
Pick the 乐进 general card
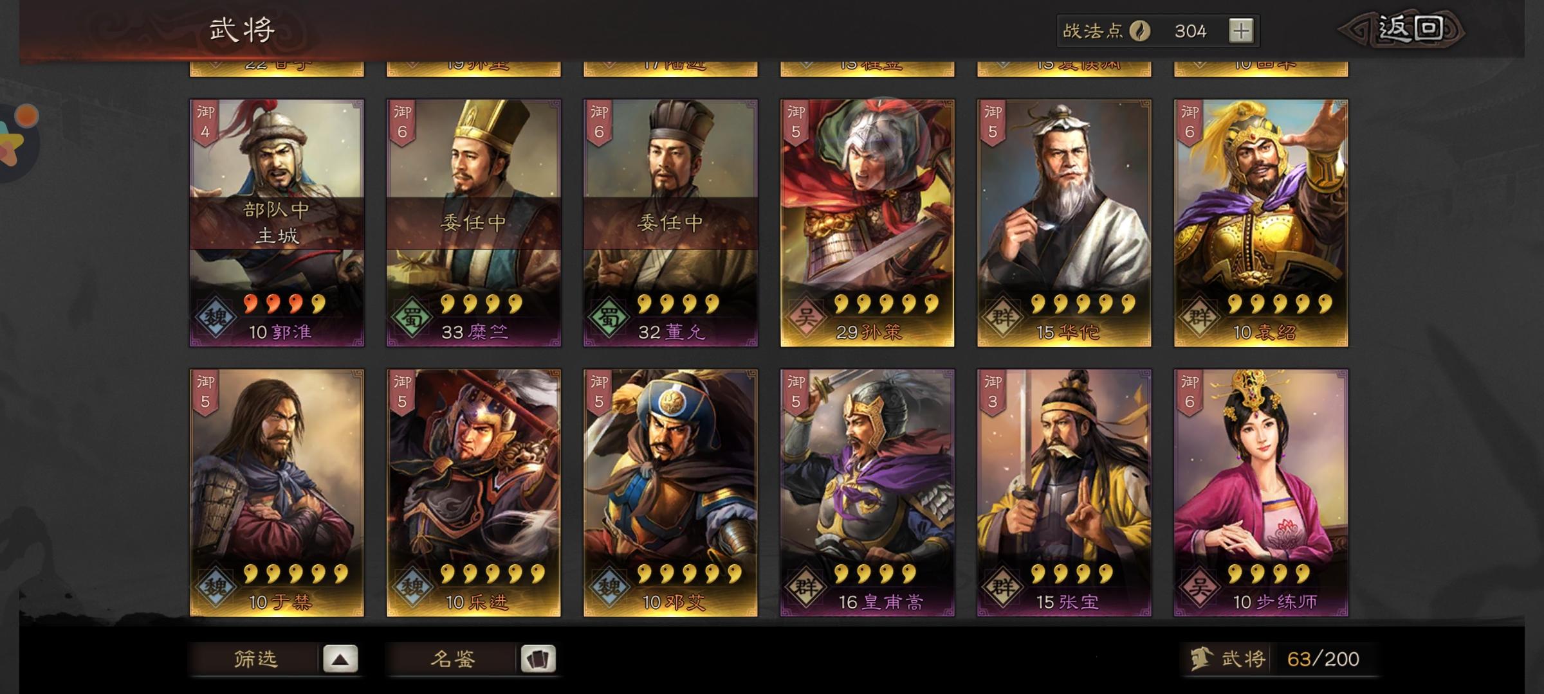click(473, 493)
